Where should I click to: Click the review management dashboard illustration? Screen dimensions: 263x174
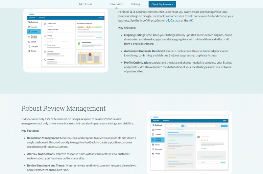click(x=190, y=143)
